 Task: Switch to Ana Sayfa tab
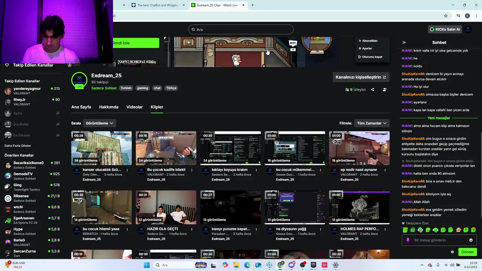click(x=81, y=107)
